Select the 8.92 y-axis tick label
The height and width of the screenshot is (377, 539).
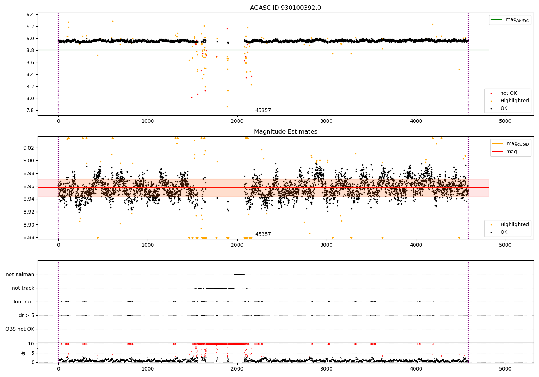[x=29, y=212]
